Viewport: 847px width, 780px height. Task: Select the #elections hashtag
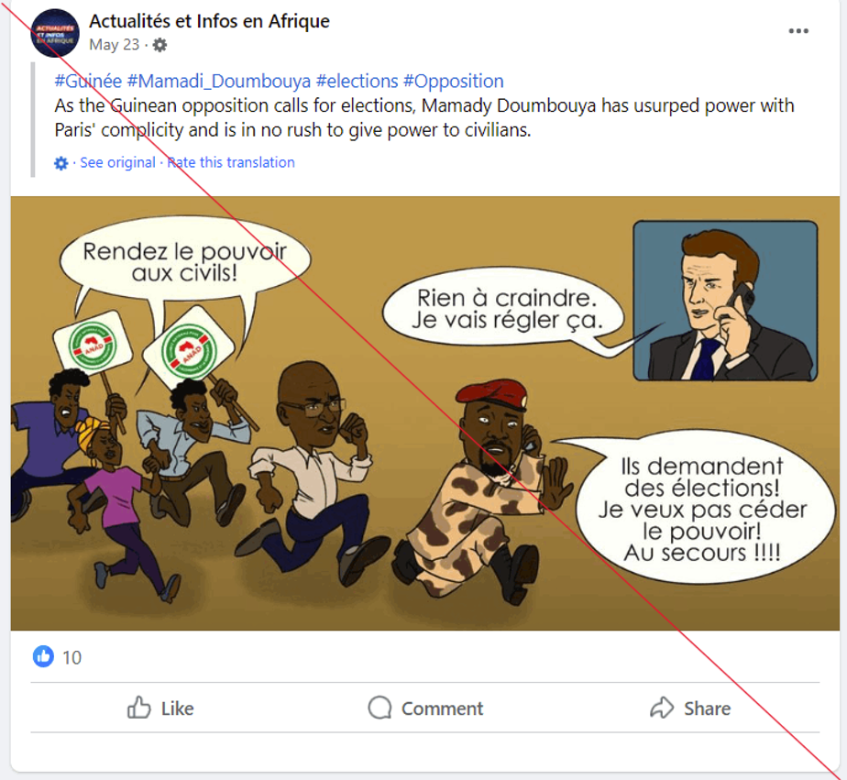pos(357,82)
